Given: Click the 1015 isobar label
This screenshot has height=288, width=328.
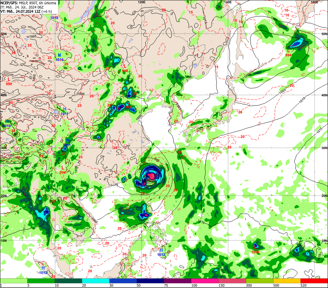Looking at the screenshot, I should [319, 131].
